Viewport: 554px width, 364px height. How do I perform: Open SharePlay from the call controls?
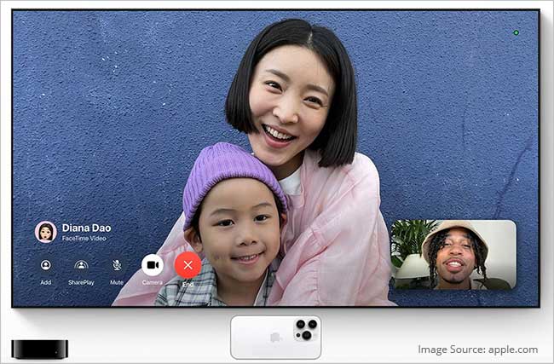tap(81, 265)
